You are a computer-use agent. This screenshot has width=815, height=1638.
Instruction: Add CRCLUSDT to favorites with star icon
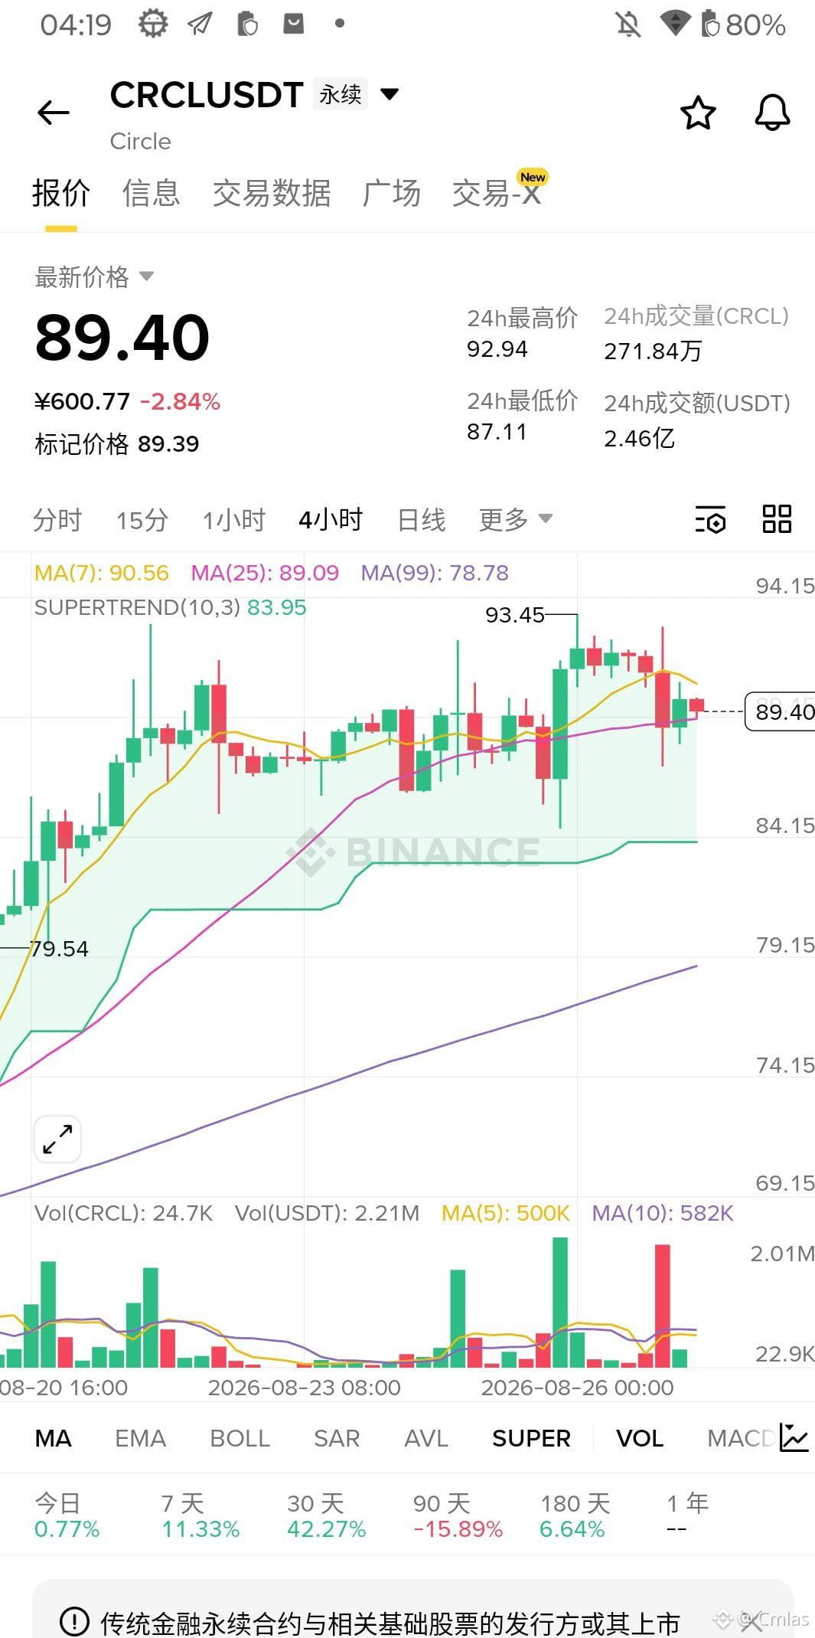pos(698,113)
